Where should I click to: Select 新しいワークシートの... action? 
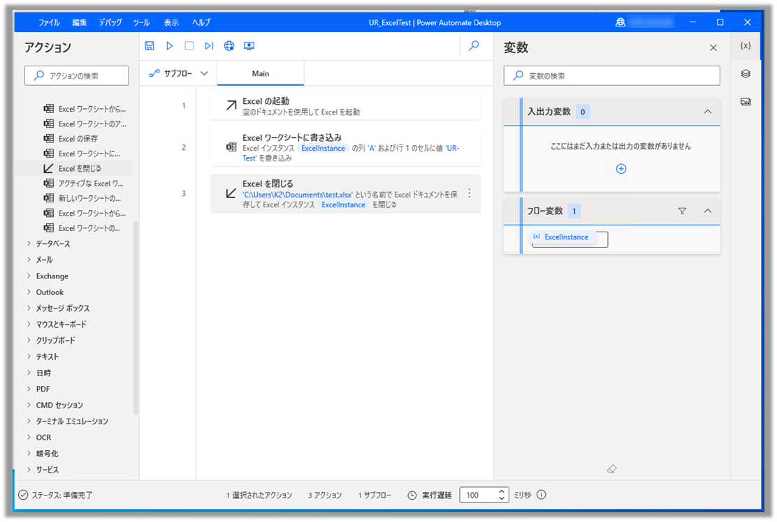(82, 198)
